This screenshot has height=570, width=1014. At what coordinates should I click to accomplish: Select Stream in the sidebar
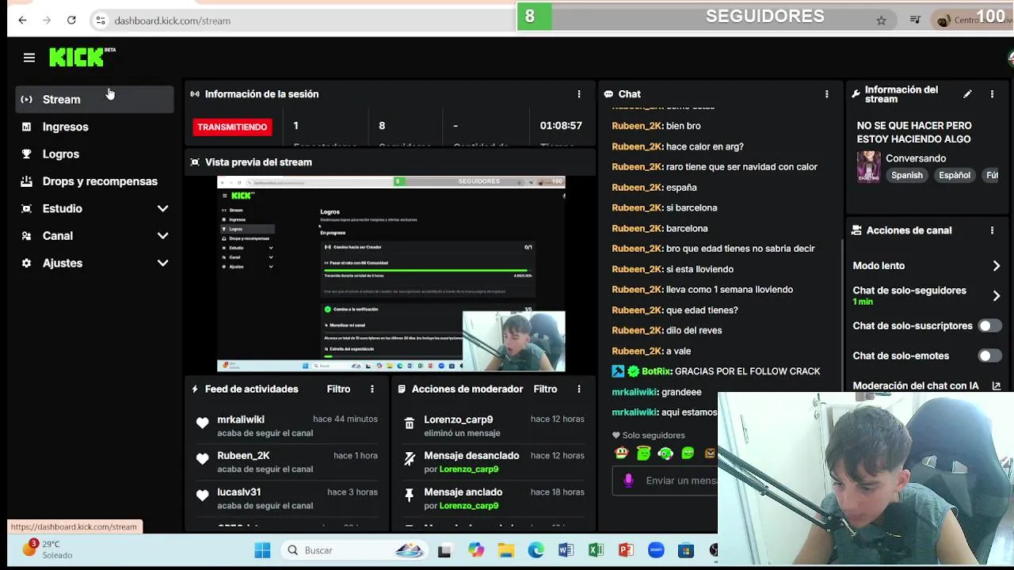pyautogui.click(x=95, y=100)
